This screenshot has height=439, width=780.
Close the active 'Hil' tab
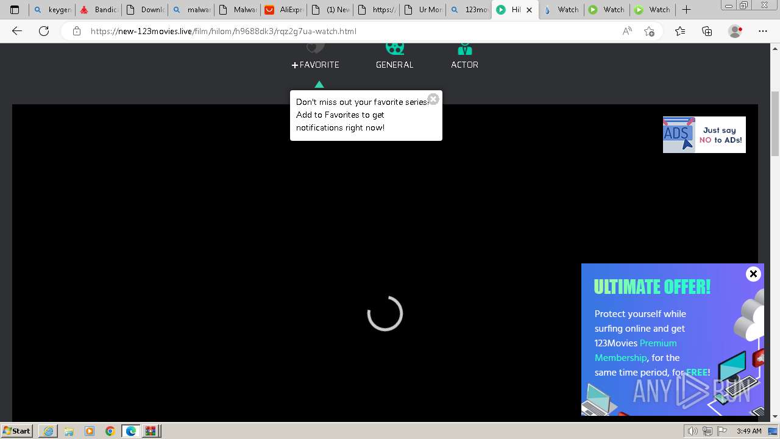click(529, 10)
